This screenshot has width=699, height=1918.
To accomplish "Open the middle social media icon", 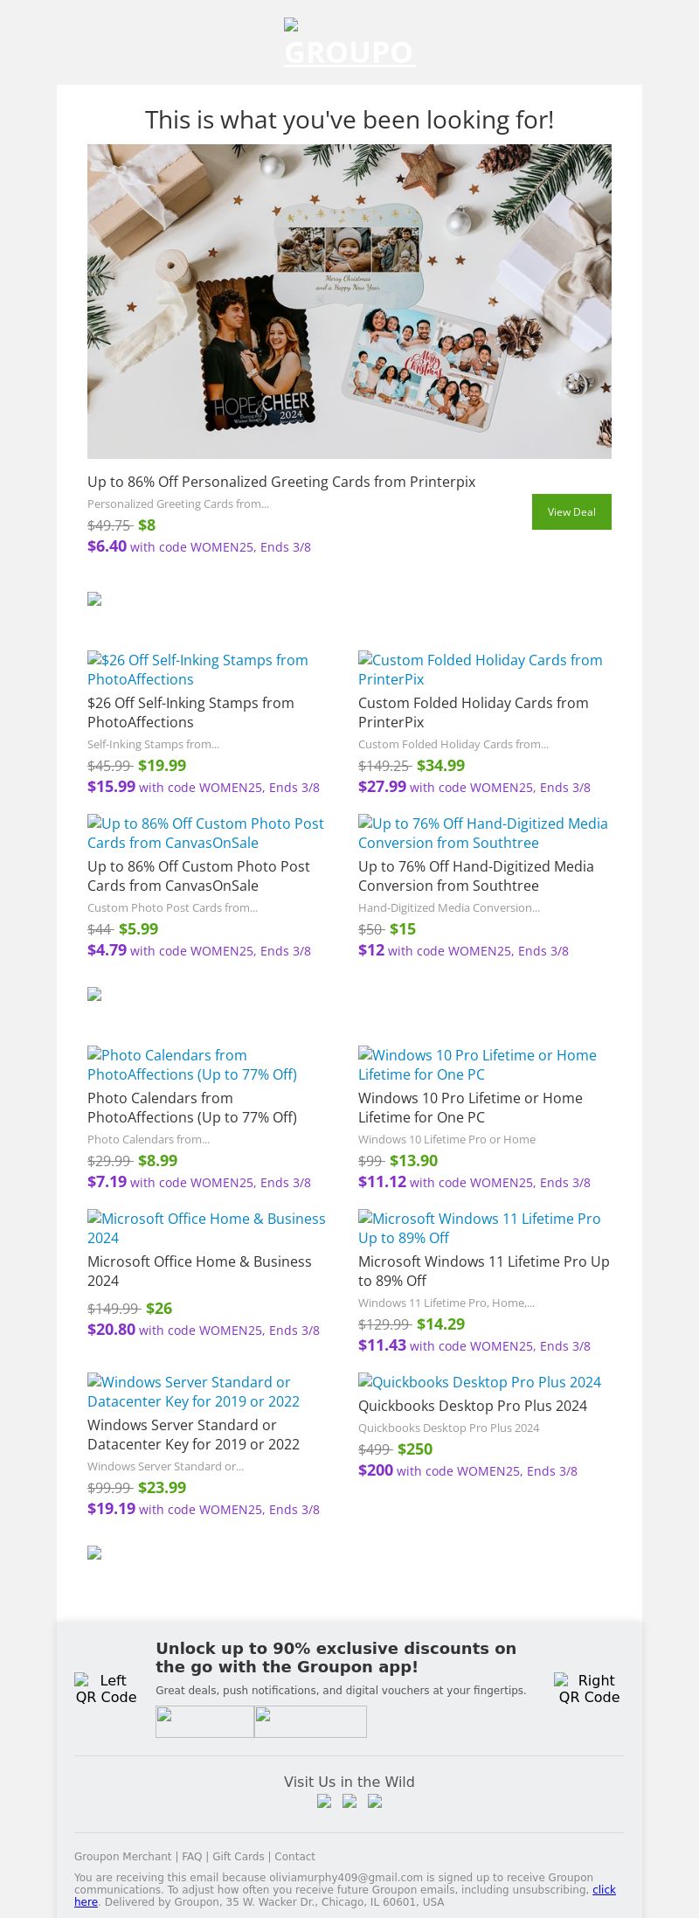I will pyautogui.click(x=349, y=1801).
